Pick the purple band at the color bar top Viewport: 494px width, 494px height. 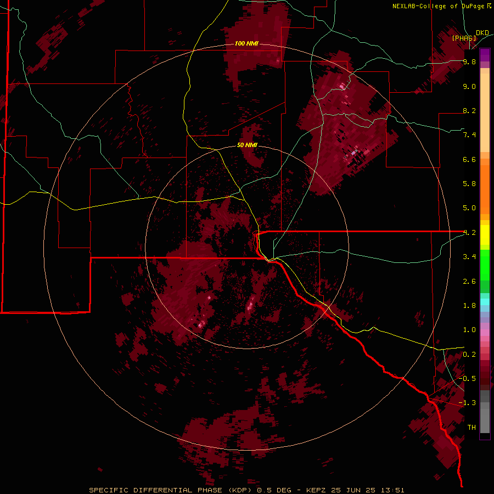(x=485, y=55)
